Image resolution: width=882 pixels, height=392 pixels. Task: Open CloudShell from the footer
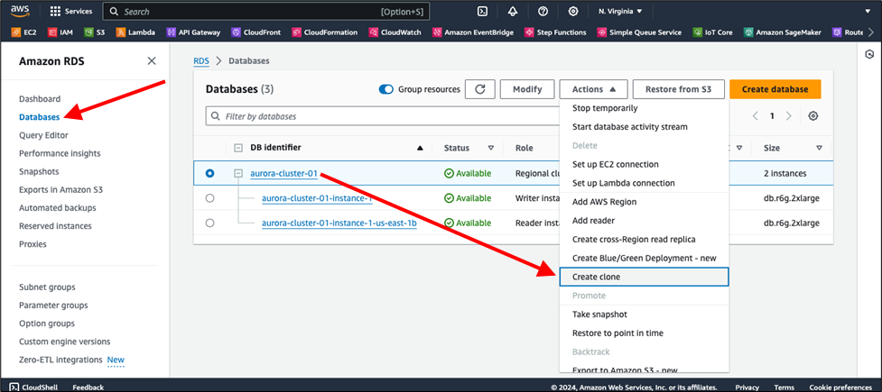coord(34,387)
